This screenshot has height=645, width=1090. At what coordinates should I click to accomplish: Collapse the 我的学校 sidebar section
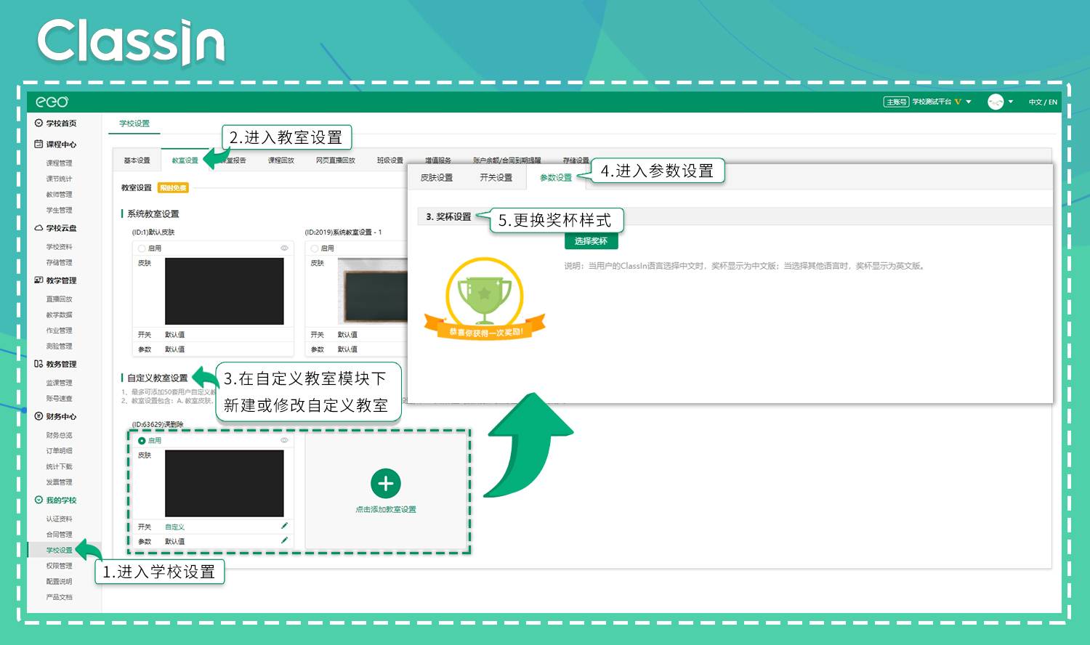61,500
